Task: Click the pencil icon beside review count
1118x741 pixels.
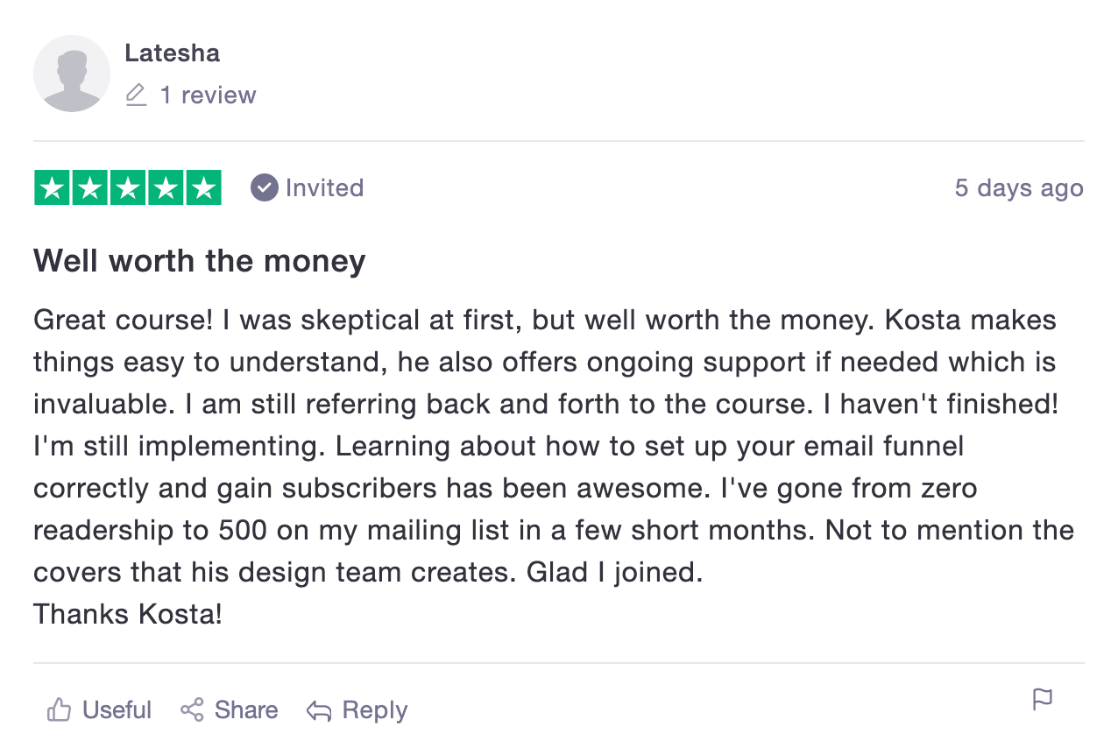Action: (x=136, y=95)
